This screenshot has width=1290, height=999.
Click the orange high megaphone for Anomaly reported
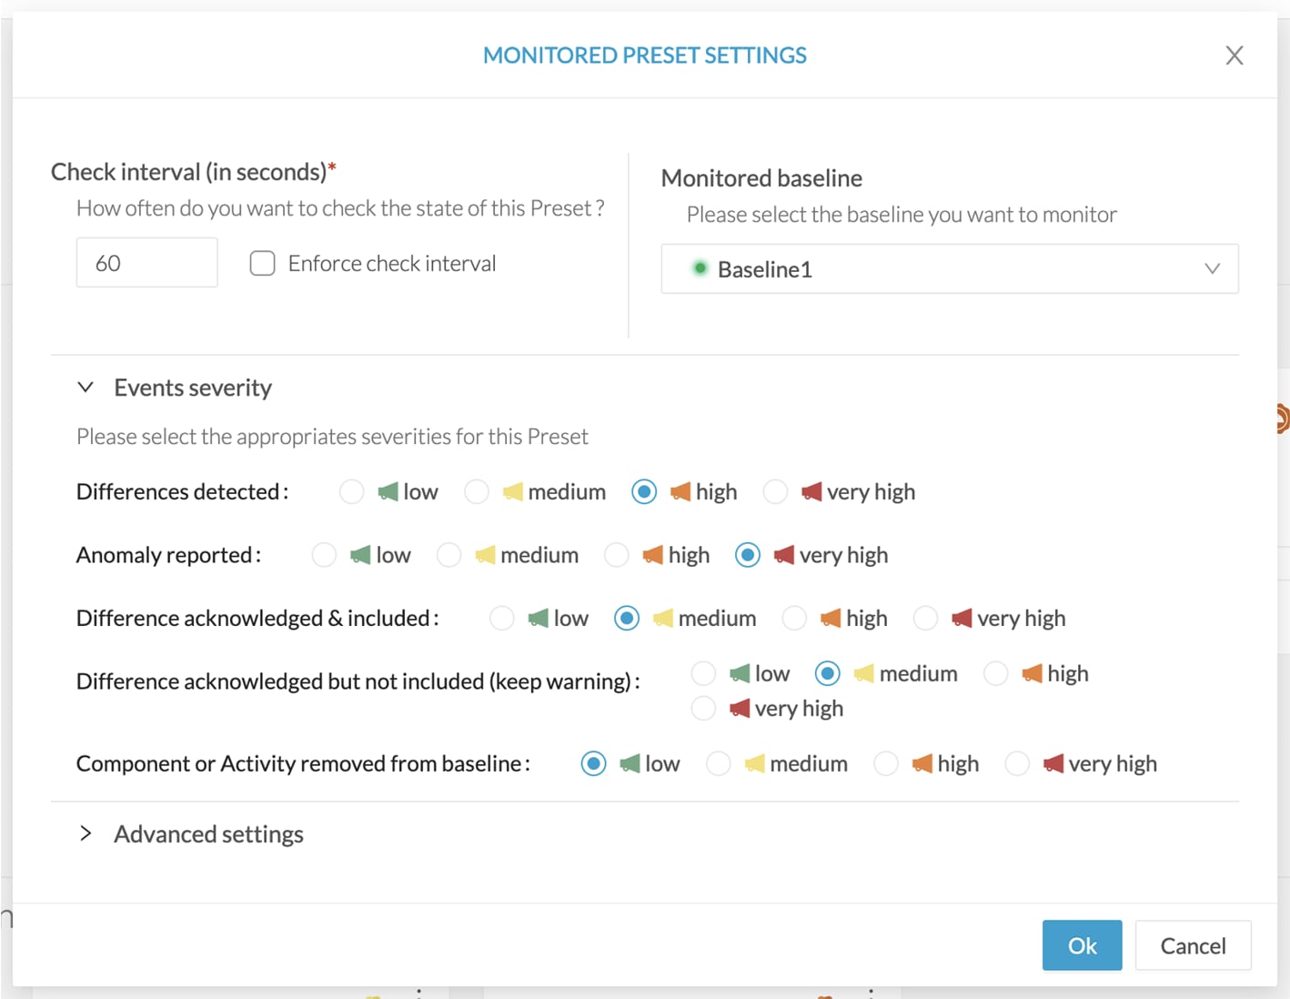tap(651, 554)
